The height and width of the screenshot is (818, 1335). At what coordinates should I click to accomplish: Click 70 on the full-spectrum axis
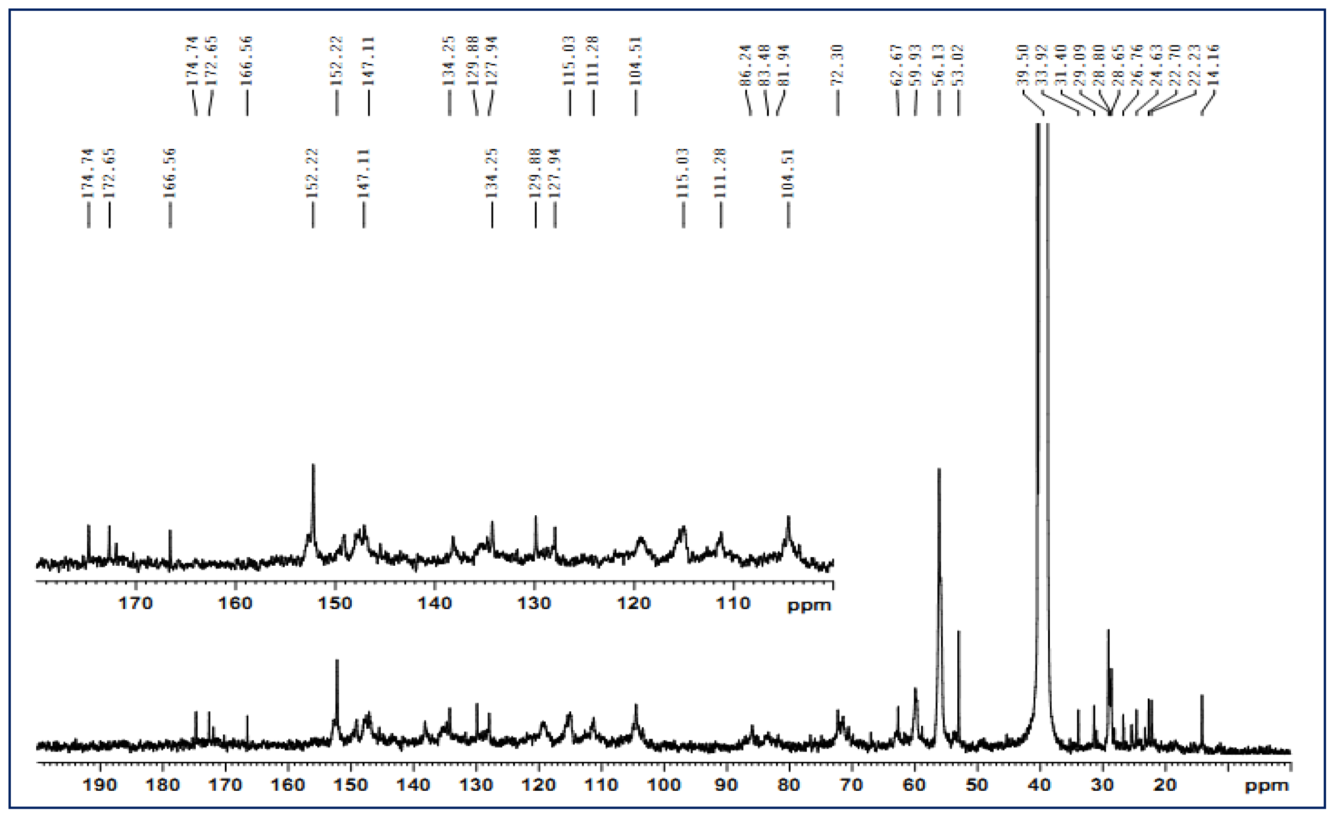pyautogui.click(x=852, y=785)
